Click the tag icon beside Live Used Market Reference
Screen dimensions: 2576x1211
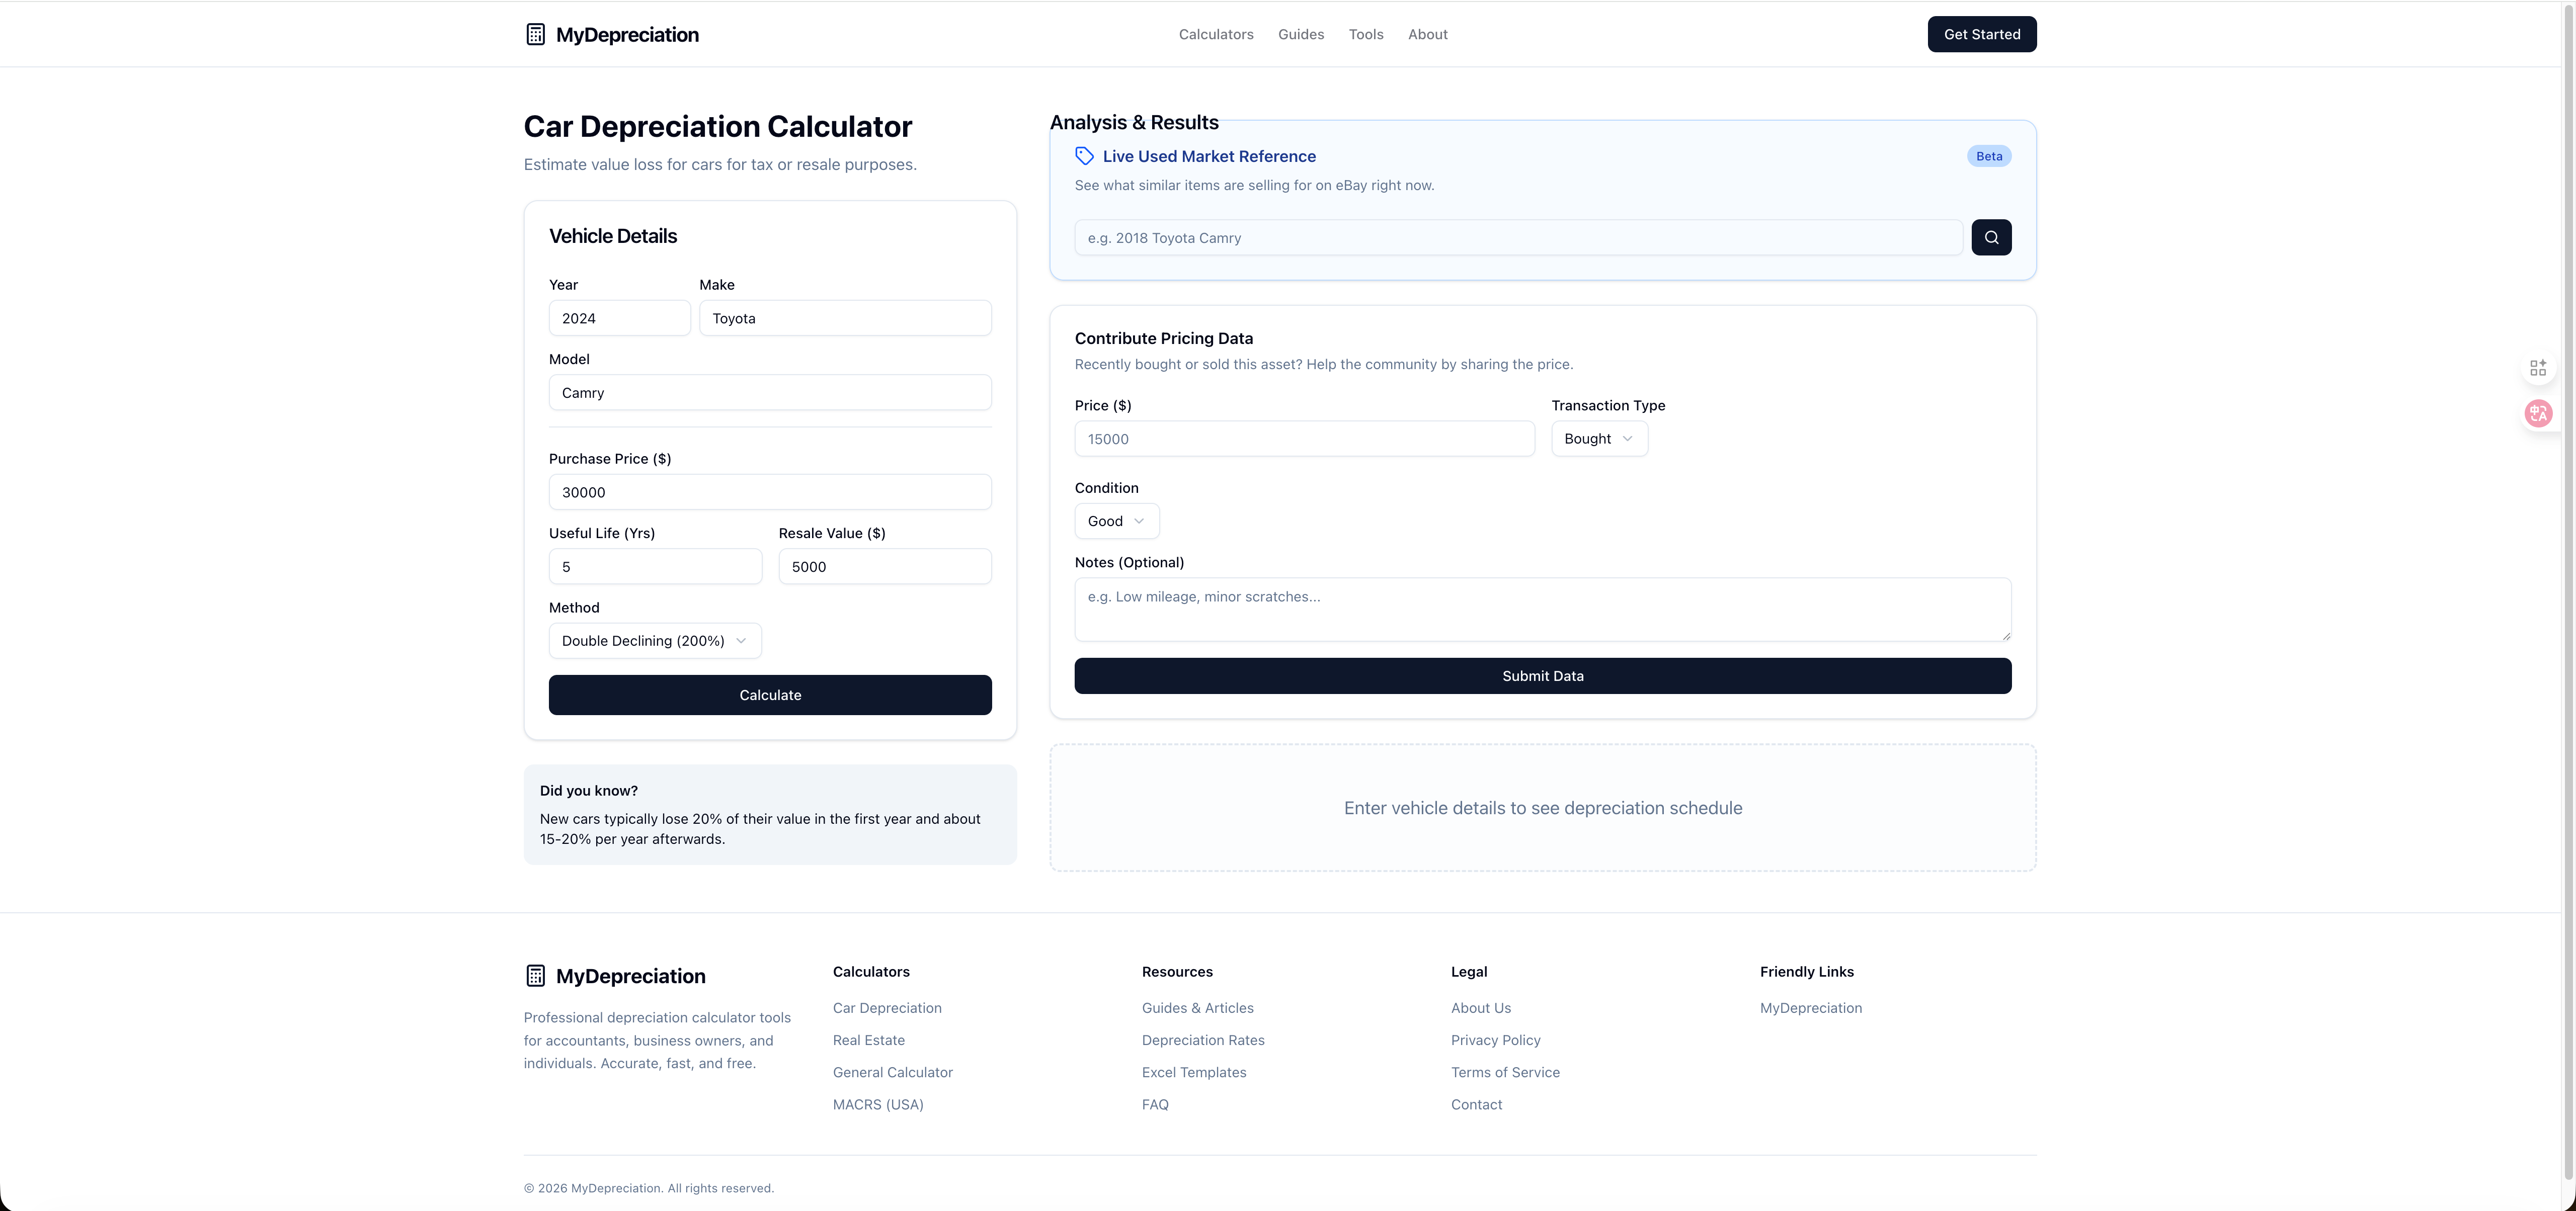click(x=1084, y=156)
